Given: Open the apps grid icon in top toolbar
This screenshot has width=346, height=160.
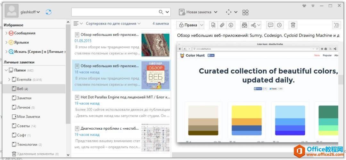Looking at the screenshot, I should pyautogui.click(x=246, y=12).
